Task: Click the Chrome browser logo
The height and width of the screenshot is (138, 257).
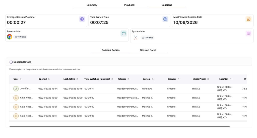Action: pos(10,37)
